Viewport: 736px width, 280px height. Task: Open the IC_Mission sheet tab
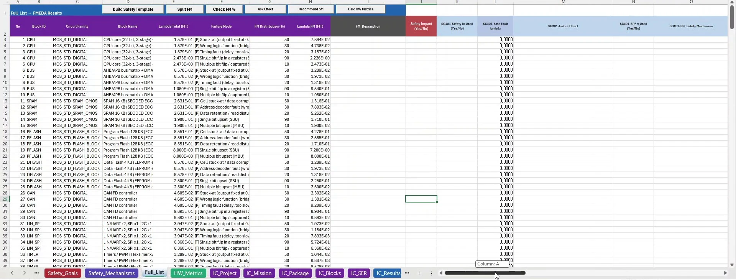259,273
